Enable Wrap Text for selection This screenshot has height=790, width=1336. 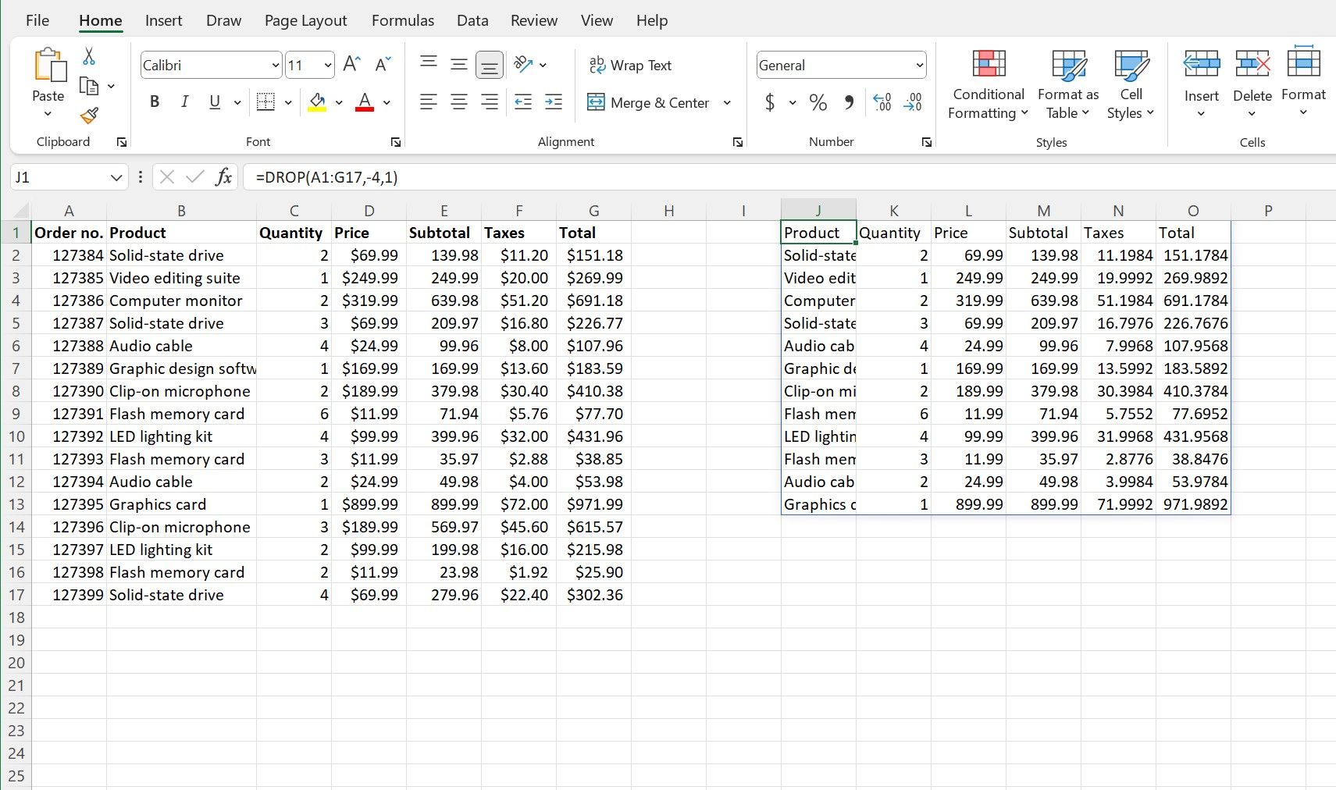click(x=632, y=65)
